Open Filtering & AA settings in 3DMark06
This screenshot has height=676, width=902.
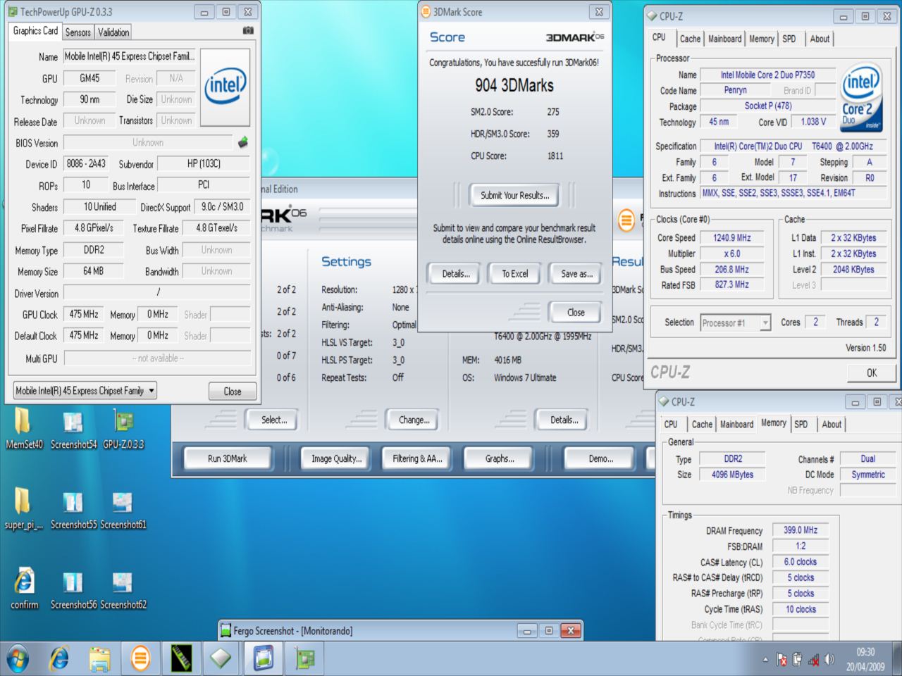point(417,458)
